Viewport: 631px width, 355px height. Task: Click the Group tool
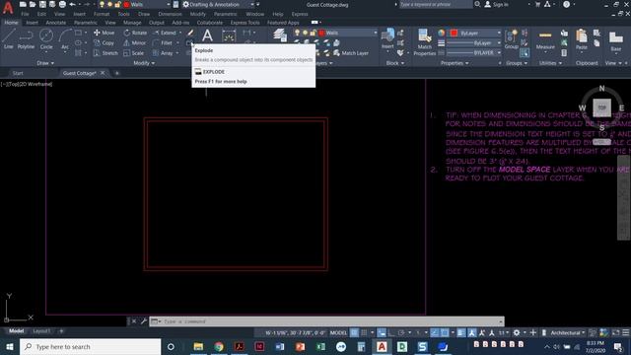[x=511, y=39]
